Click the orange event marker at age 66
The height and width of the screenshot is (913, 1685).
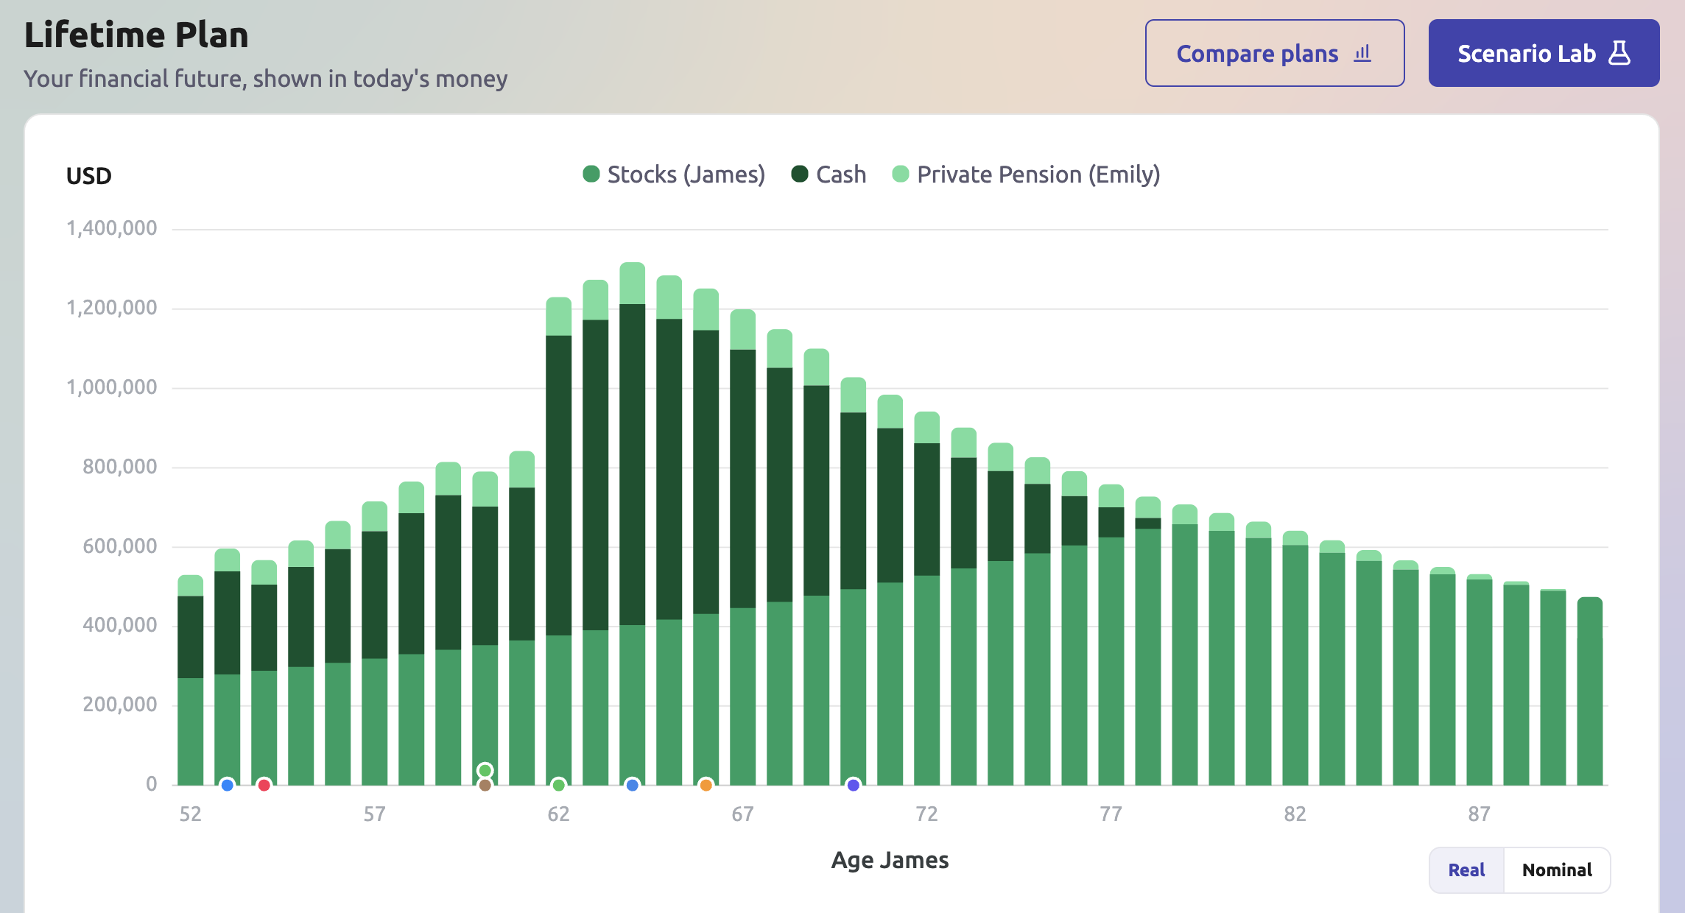pyautogui.click(x=706, y=785)
